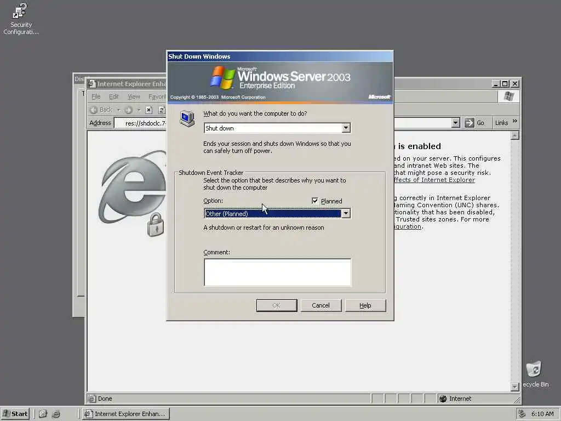This screenshot has height=421, width=561.
Task: Open the configuration link on the page
Action: (408, 226)
